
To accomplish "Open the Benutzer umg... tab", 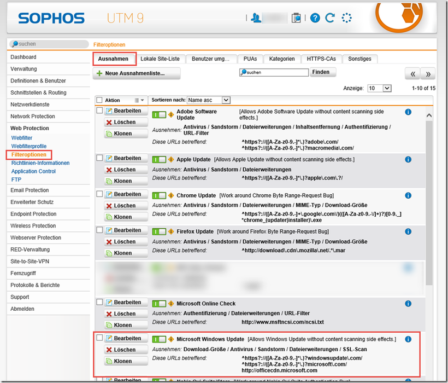I will tap(211, 59).
